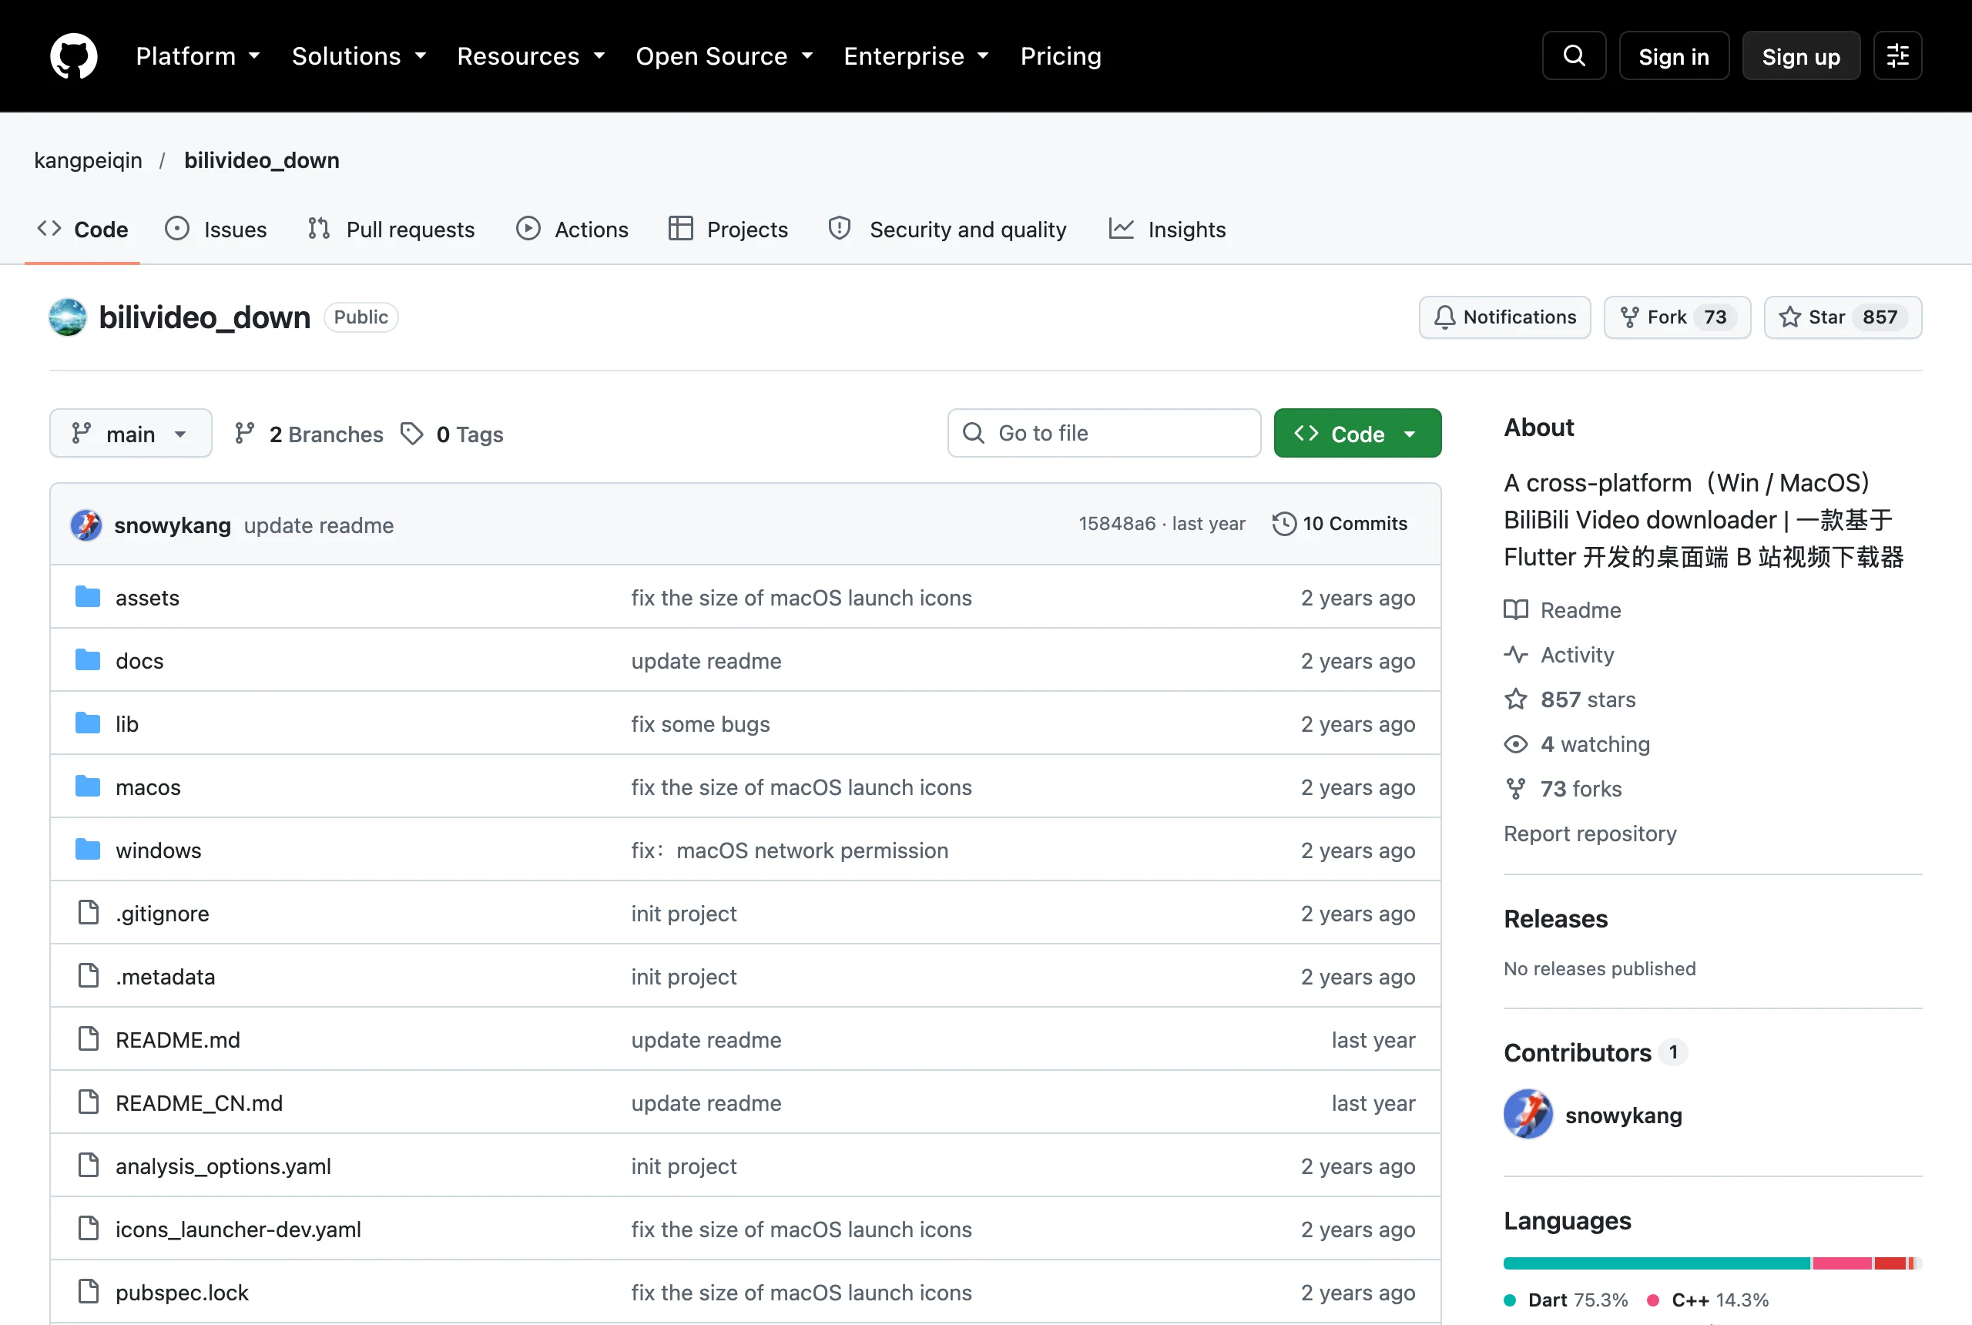
Task: Click the README.md file icon
Action: [x=88, y=1038]
